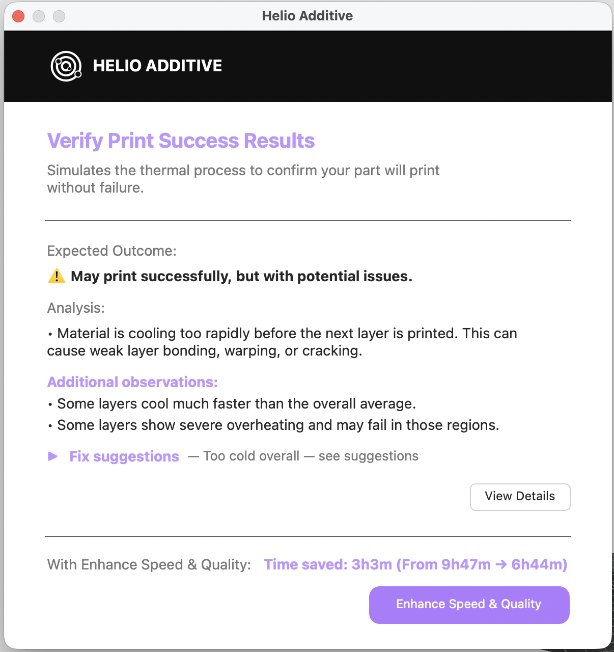
Task: Click the Helio Additive title bar
Action: (307, 16)
